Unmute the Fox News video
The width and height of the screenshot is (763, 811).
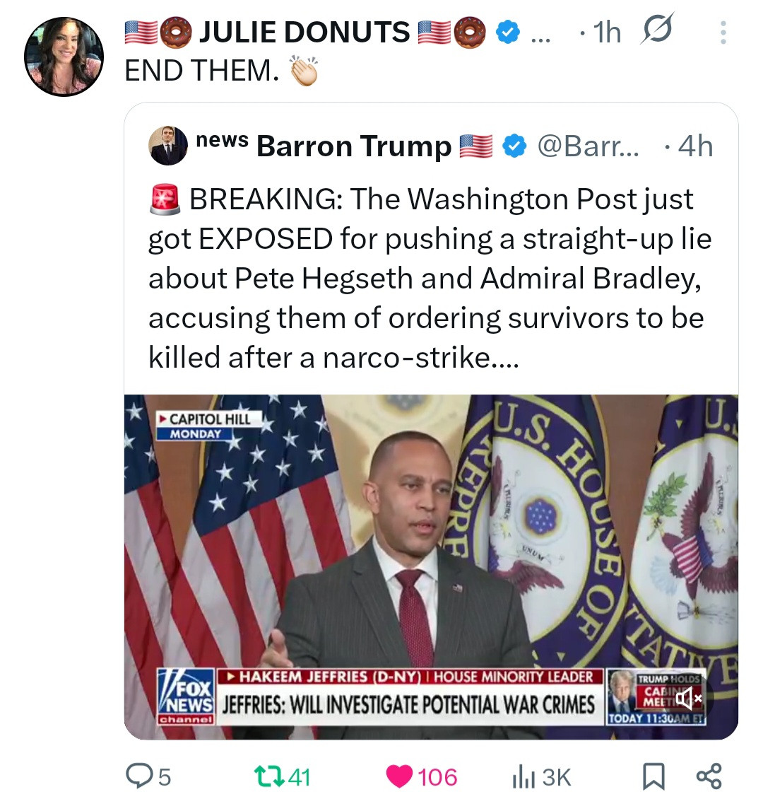pyautogui.click(x=687, y=699)
